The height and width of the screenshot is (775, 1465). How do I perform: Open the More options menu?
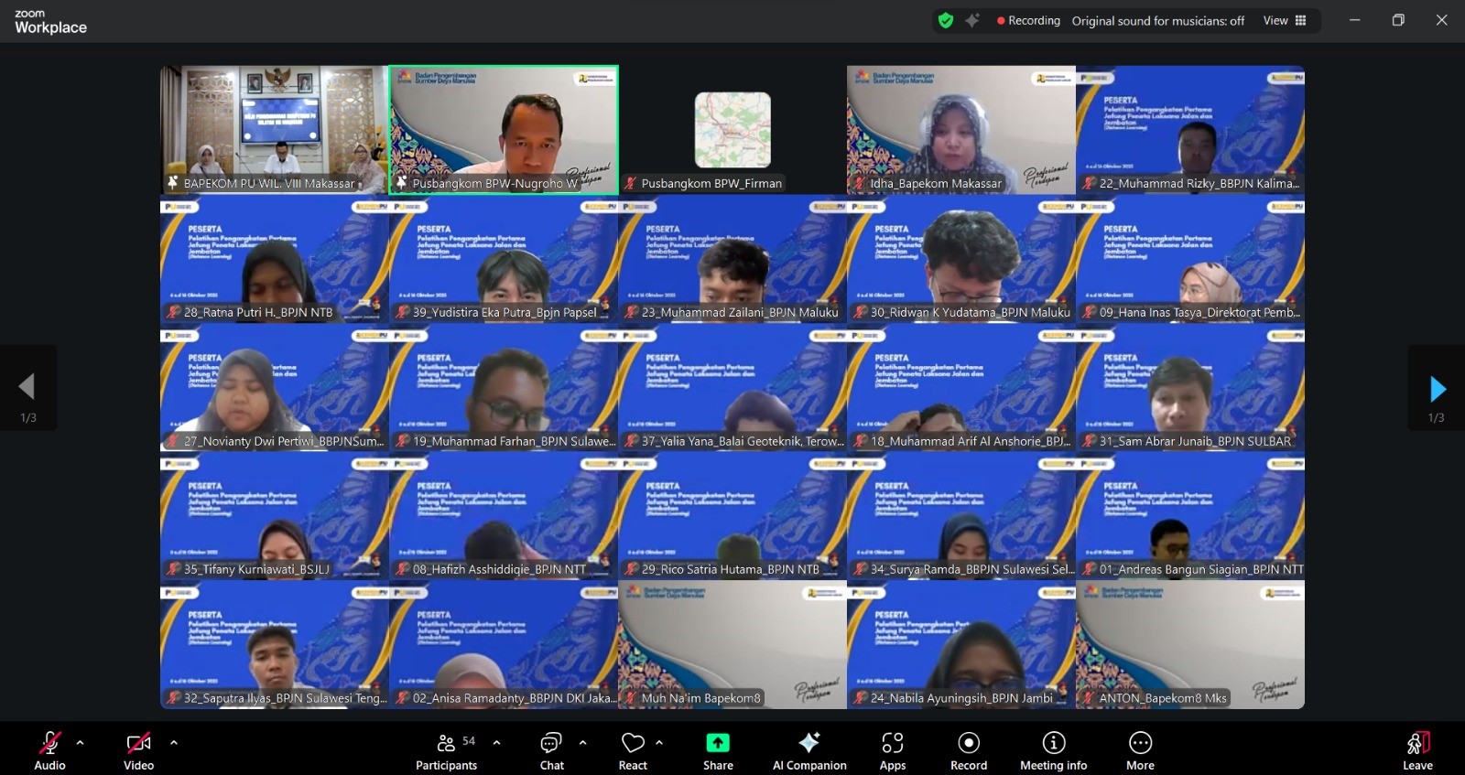tap(1140, 750)
